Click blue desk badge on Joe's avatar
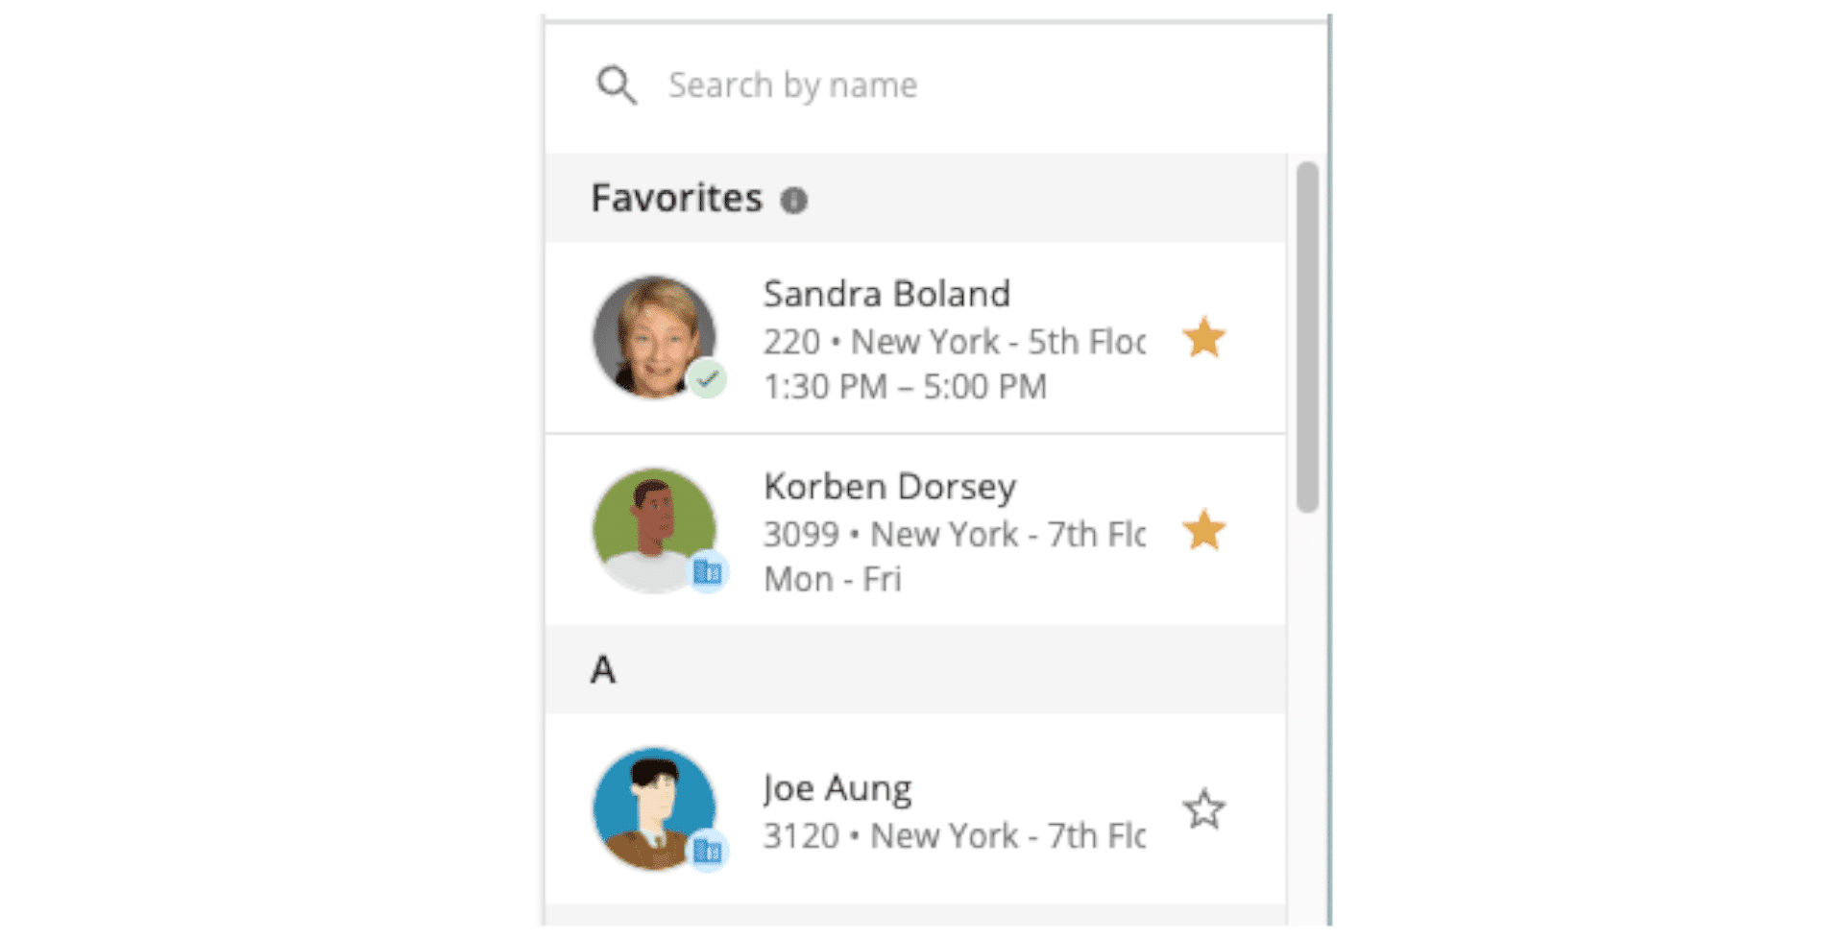Viewport: 1844px width, 939px height. (708, 851)
